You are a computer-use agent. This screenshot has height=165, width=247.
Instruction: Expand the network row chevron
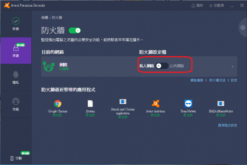click(233, 66)
